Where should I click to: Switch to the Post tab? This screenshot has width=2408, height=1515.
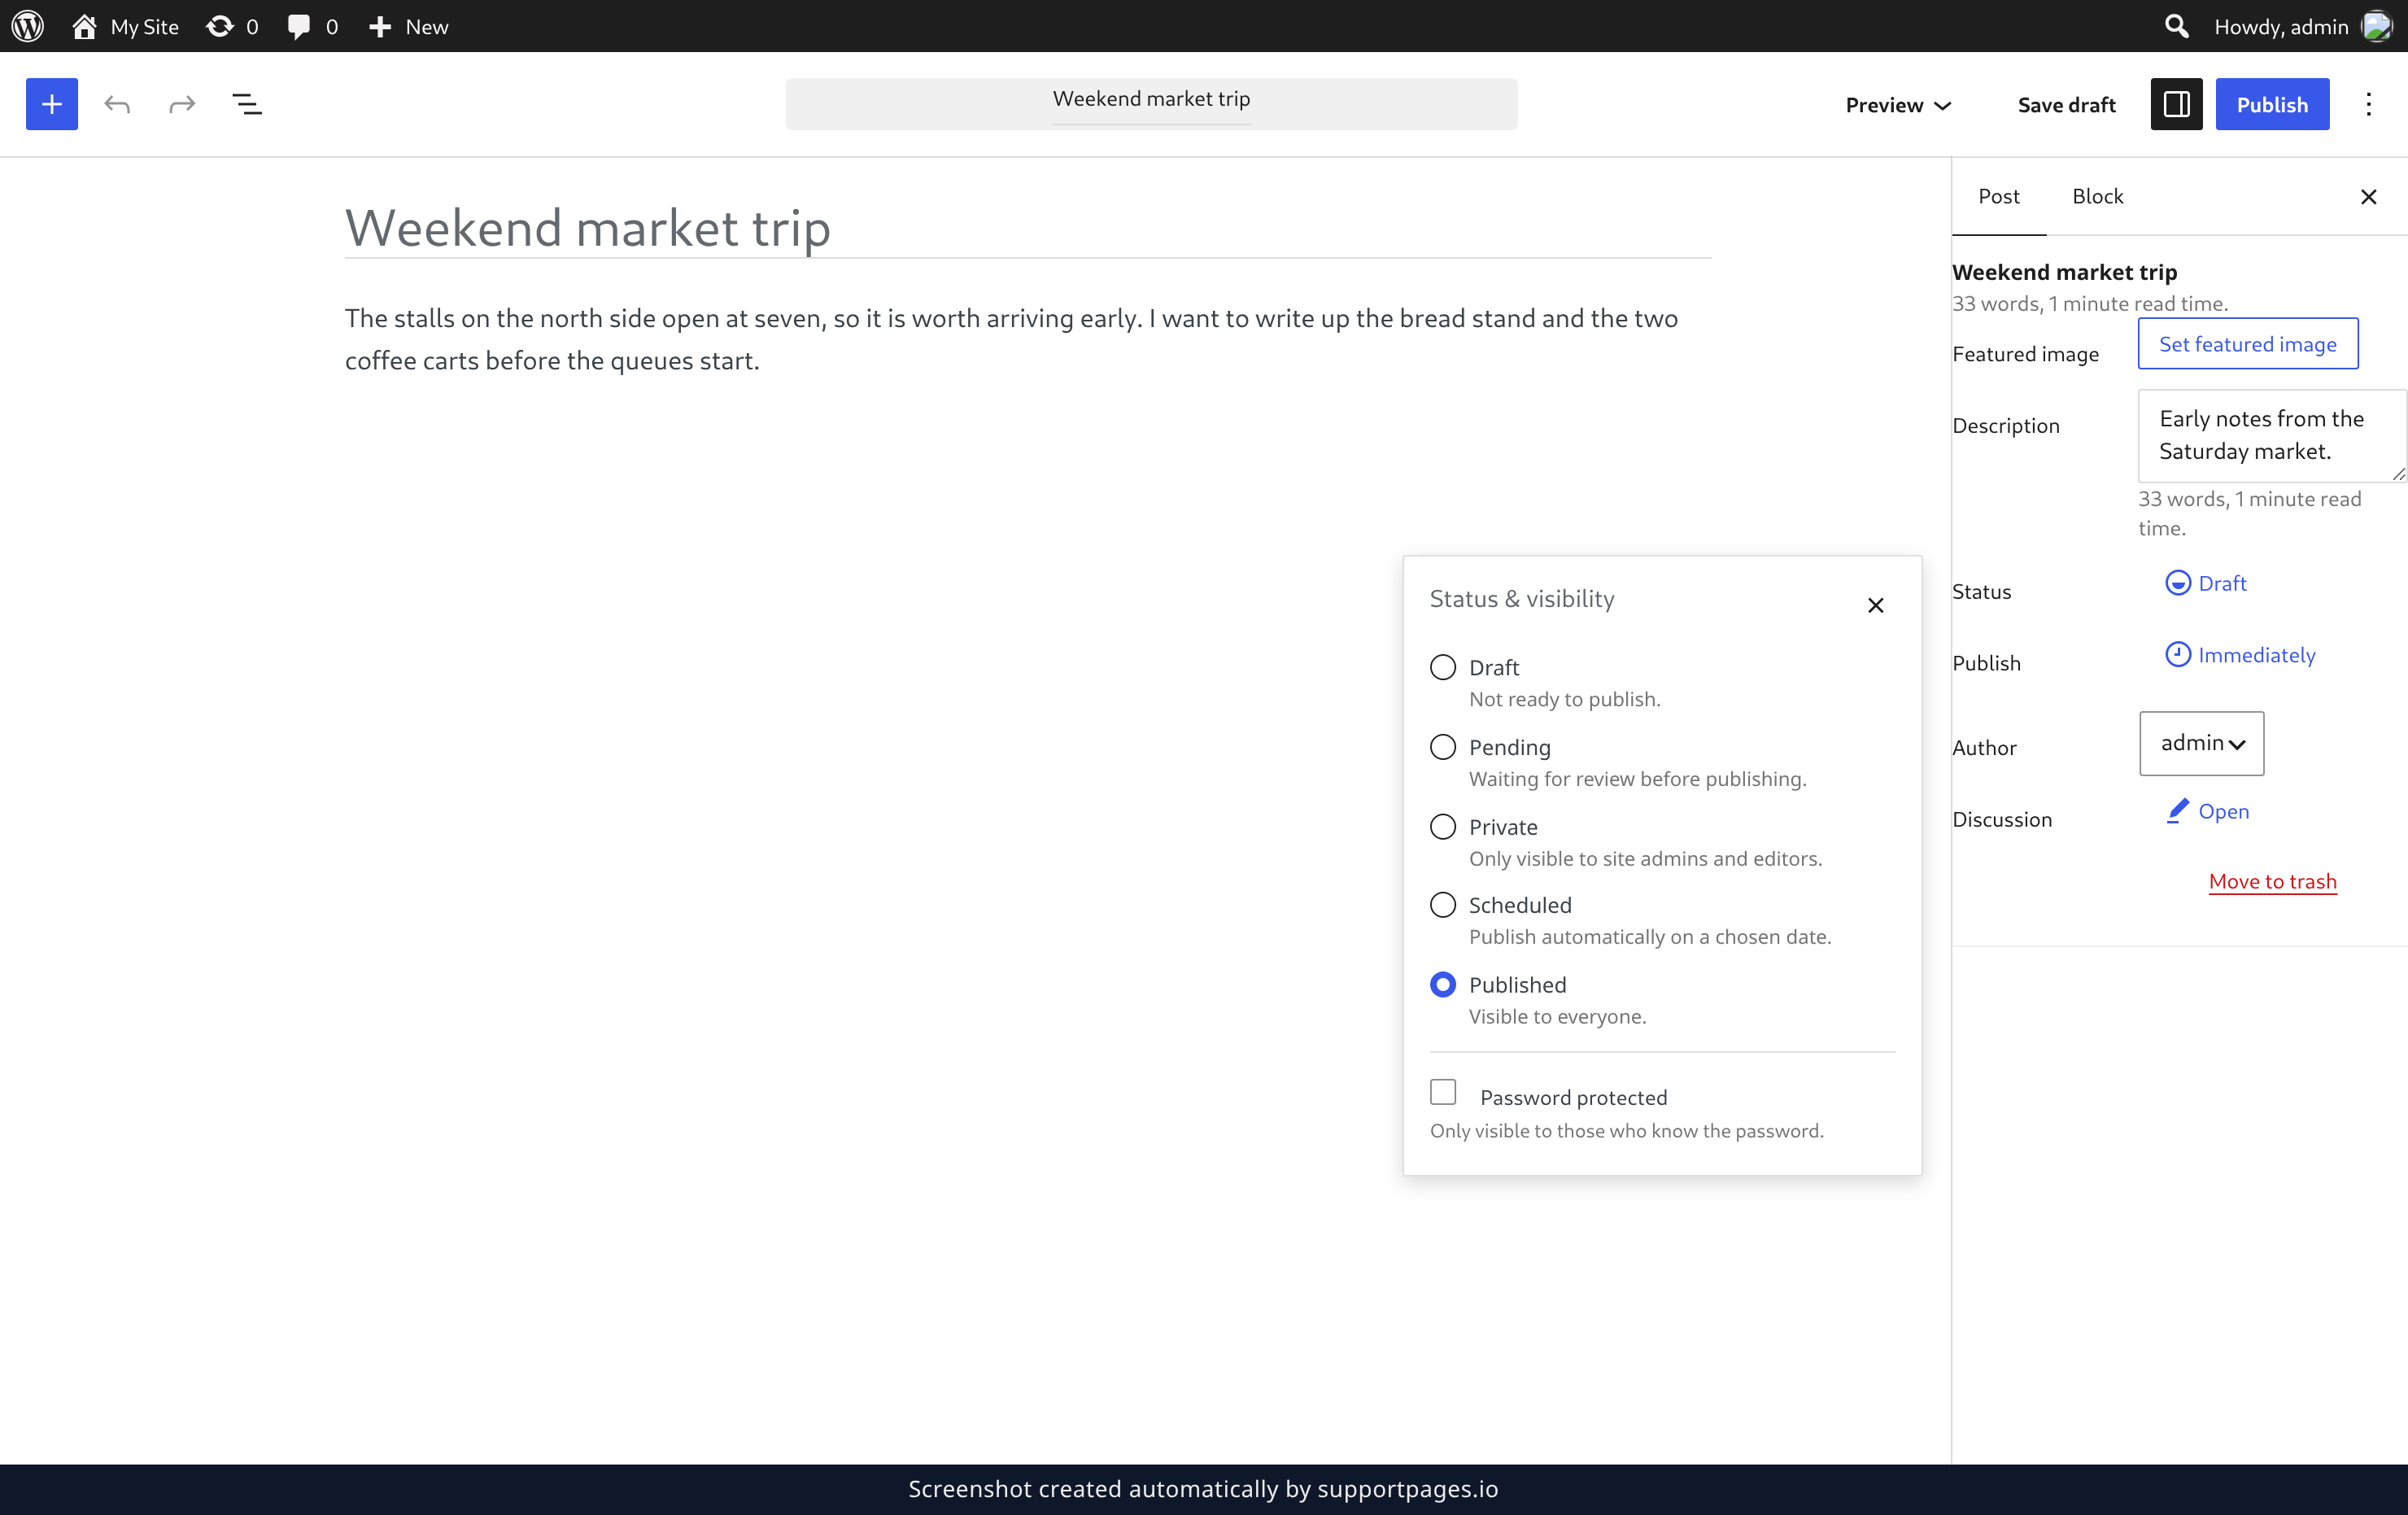[1998, 196]
